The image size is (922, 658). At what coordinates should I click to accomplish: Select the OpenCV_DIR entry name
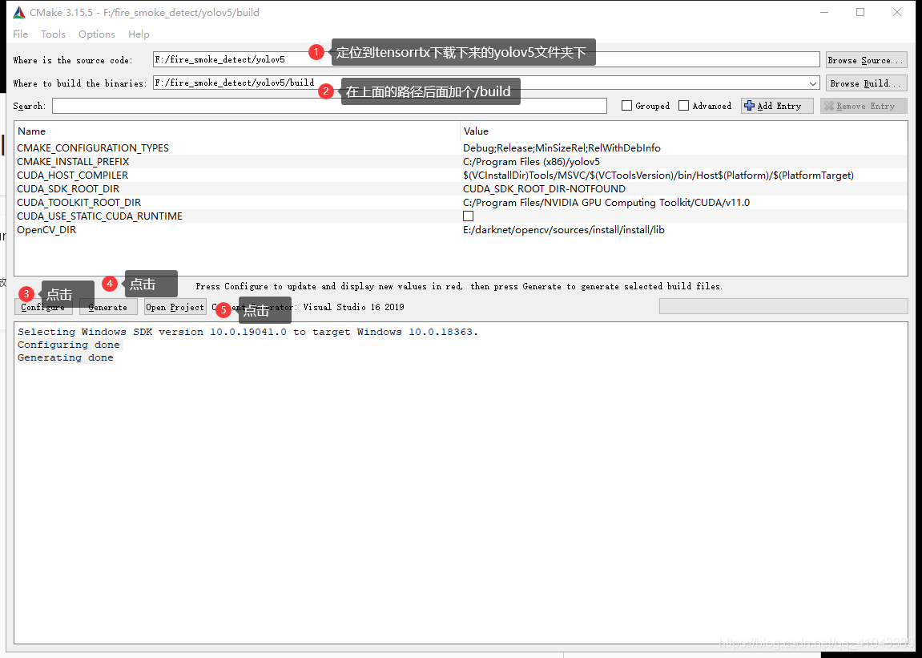pyautogui.click(x=46, y=229)
